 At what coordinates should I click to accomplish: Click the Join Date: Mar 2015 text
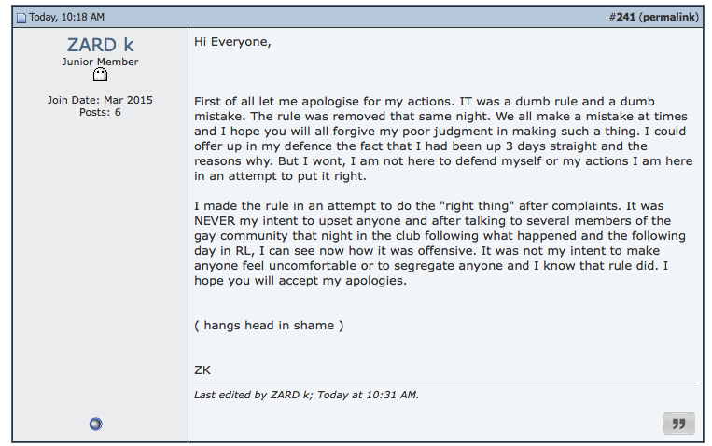(100, 100)
